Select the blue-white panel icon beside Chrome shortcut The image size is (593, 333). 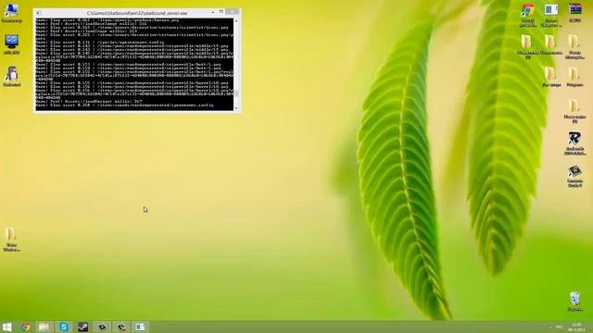point(551,15)
